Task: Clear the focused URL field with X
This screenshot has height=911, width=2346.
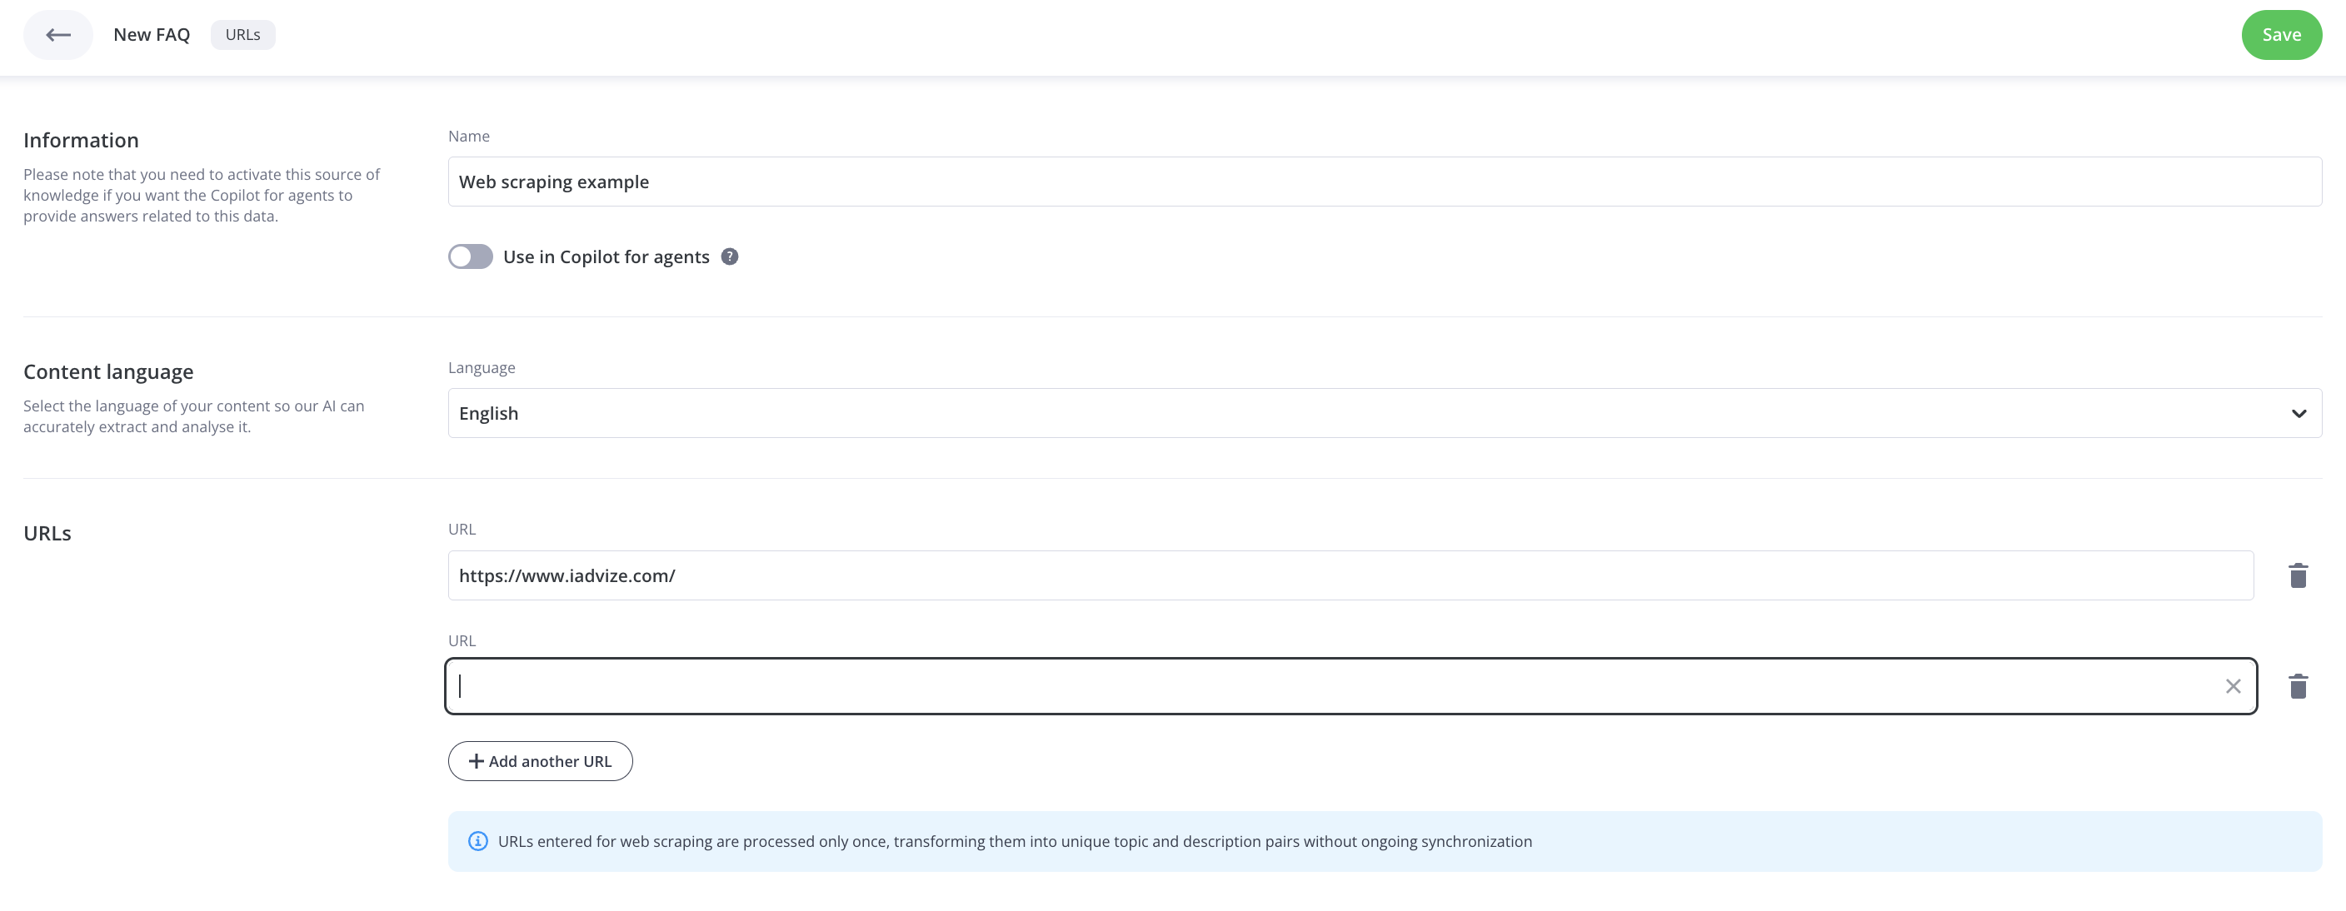Action: pyautogui.click(x=2232, y=686)
